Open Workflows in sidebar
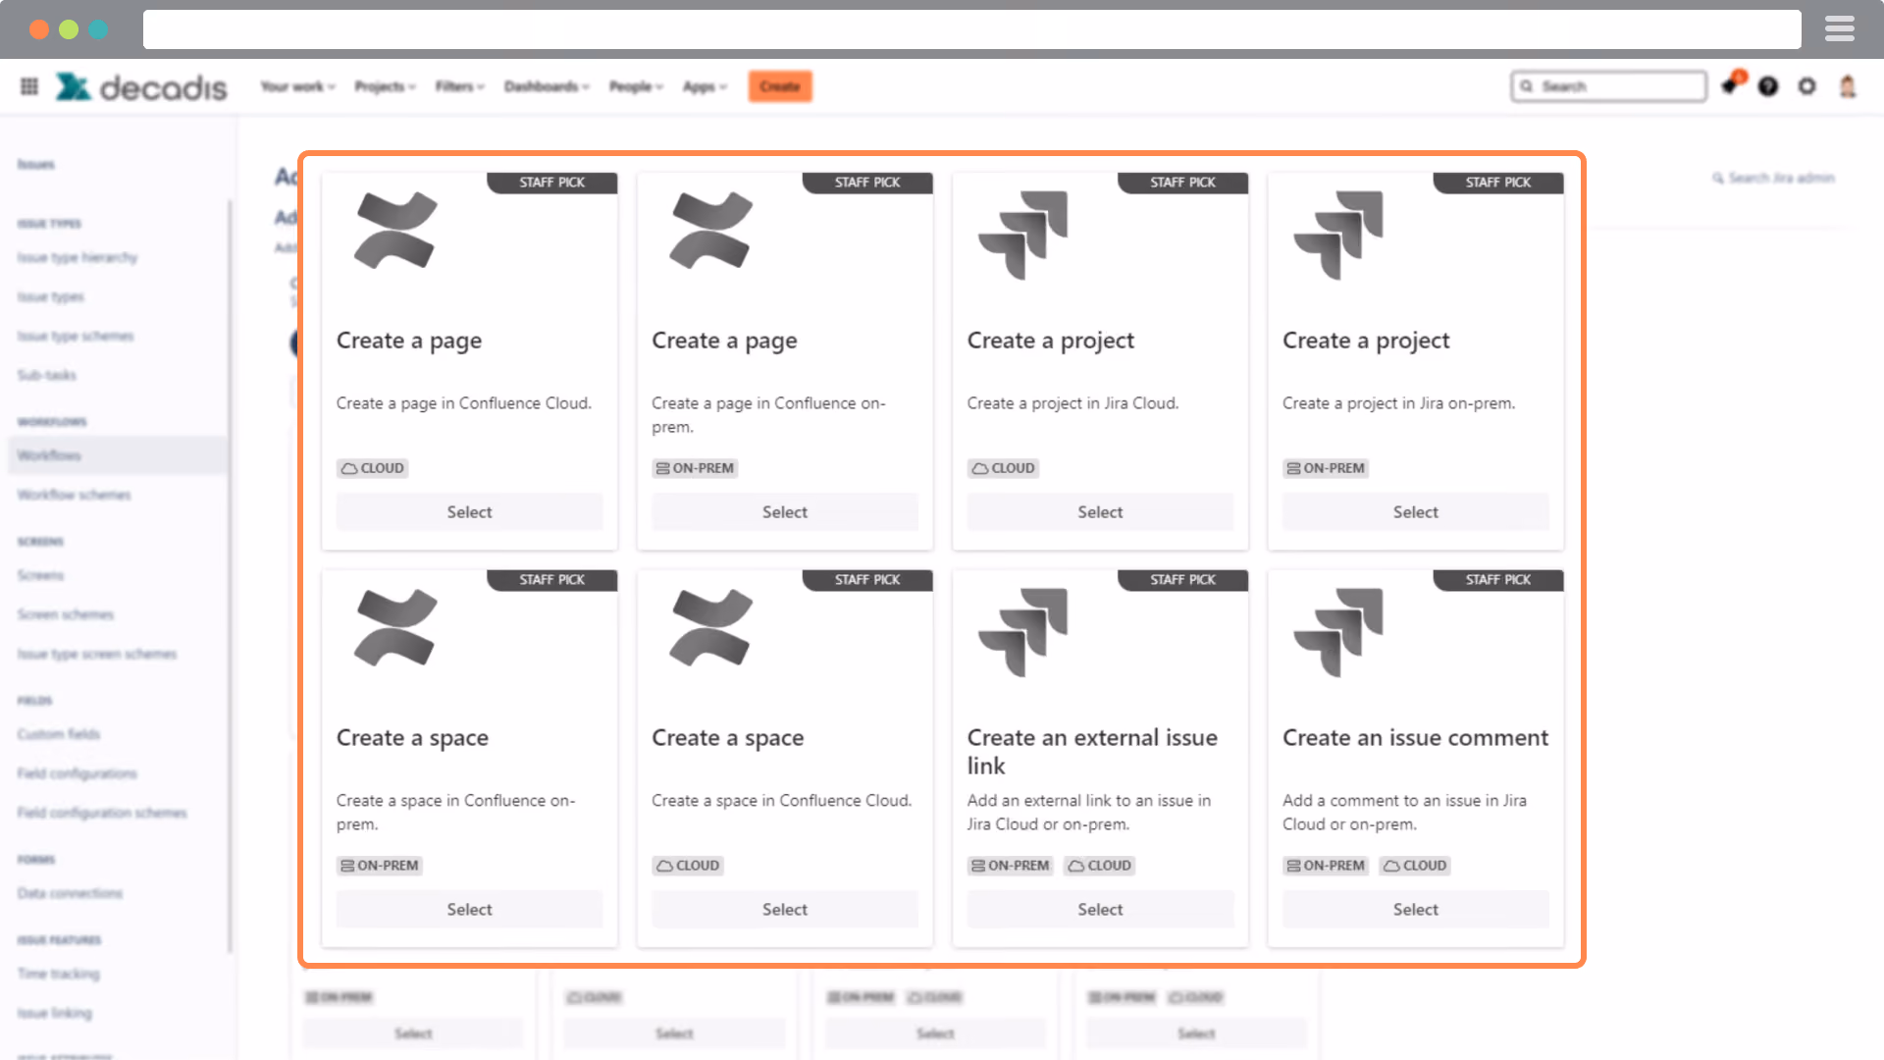Image resolution: width=1884 pixels, height=1060 pixels. pos(118,455)
